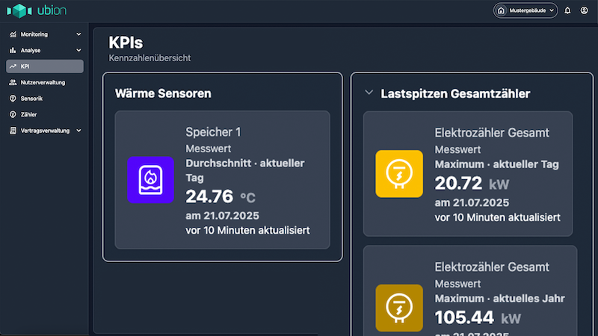The height and width of the screenshot is (336, 598).
Task: Expand the Monitoring submenu chevron
Action: click(x=78, y=34)
